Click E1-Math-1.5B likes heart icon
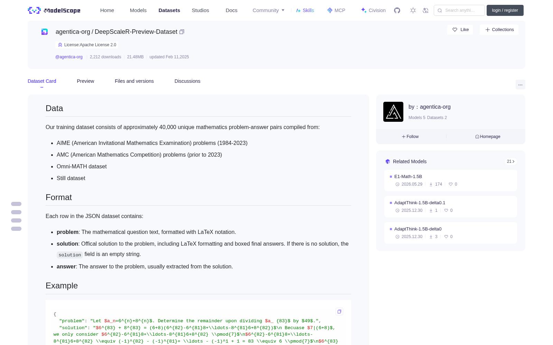Image resolution: width=553 pixels, height=345 pixels. [x=451, y=184]
